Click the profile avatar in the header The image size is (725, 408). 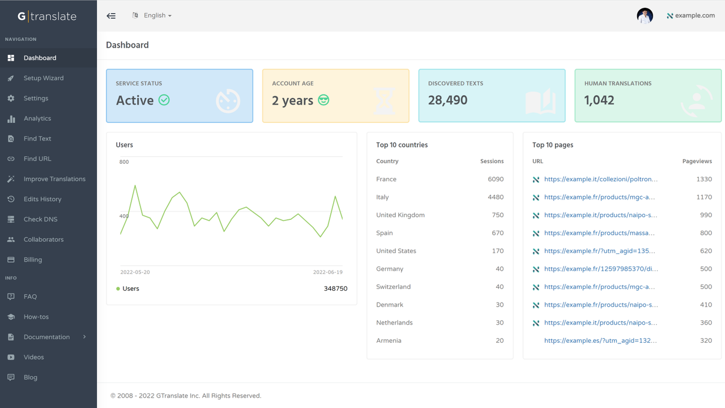point(645,15)
